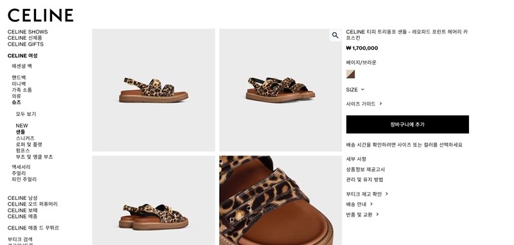Click the chevron next to 사이즈 가이드
This screenshot has height=245, width=514.
click(380, 104)
